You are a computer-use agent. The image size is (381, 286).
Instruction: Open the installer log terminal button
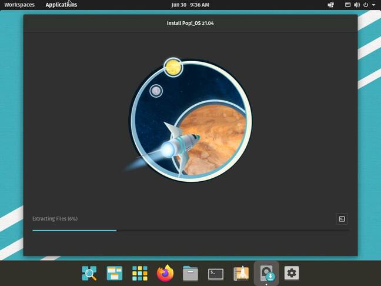(342, 219)
